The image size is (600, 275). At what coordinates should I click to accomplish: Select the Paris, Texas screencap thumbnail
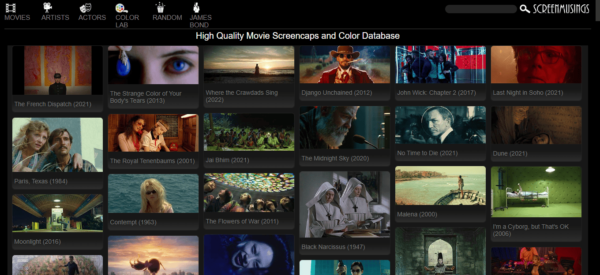click(x=57, y=145)
